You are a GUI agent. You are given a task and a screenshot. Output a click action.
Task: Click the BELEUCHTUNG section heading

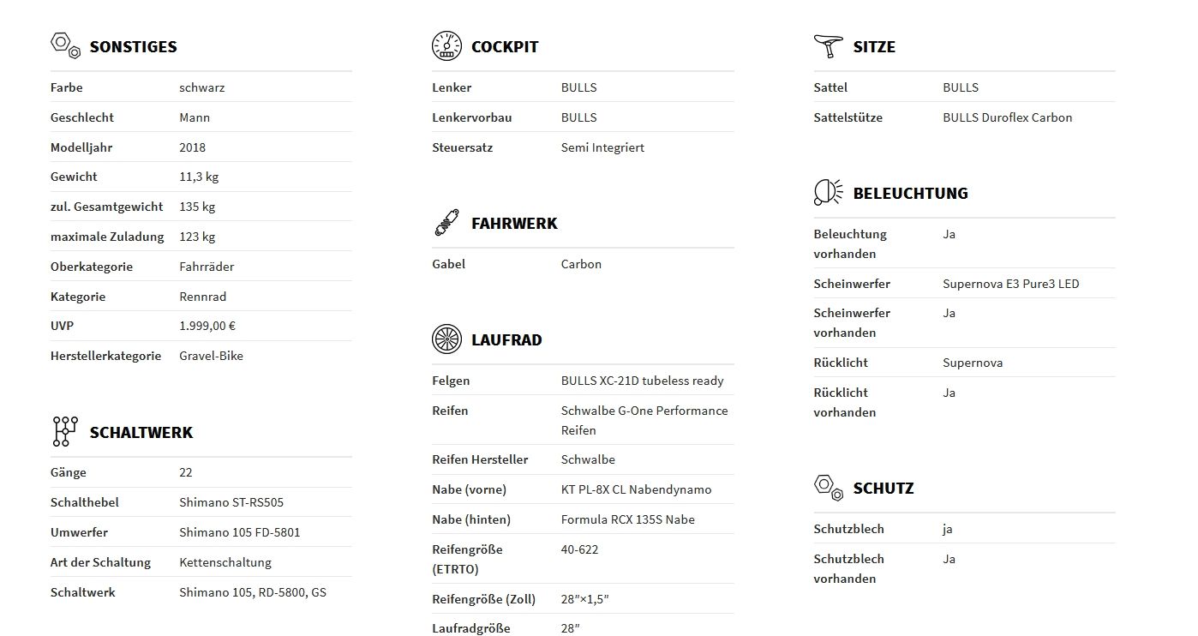tap(910, 194)
